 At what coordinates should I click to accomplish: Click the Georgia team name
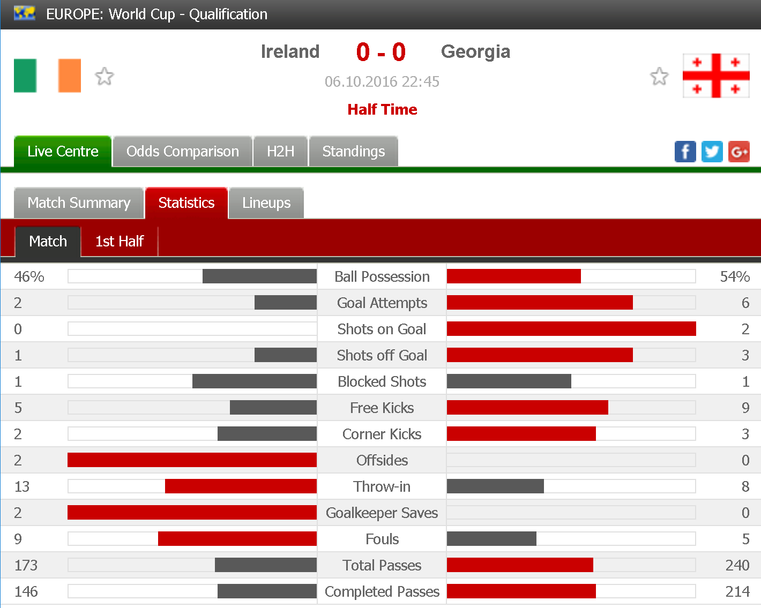(x=475, y=51)
